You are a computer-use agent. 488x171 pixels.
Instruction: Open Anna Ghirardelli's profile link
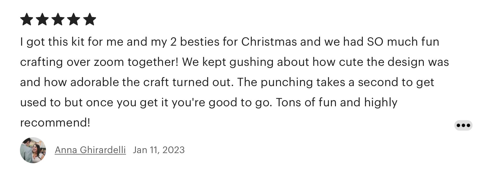(90, 150)
